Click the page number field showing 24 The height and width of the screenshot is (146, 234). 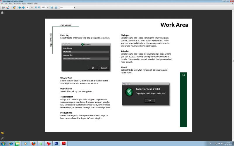point(27,7)
